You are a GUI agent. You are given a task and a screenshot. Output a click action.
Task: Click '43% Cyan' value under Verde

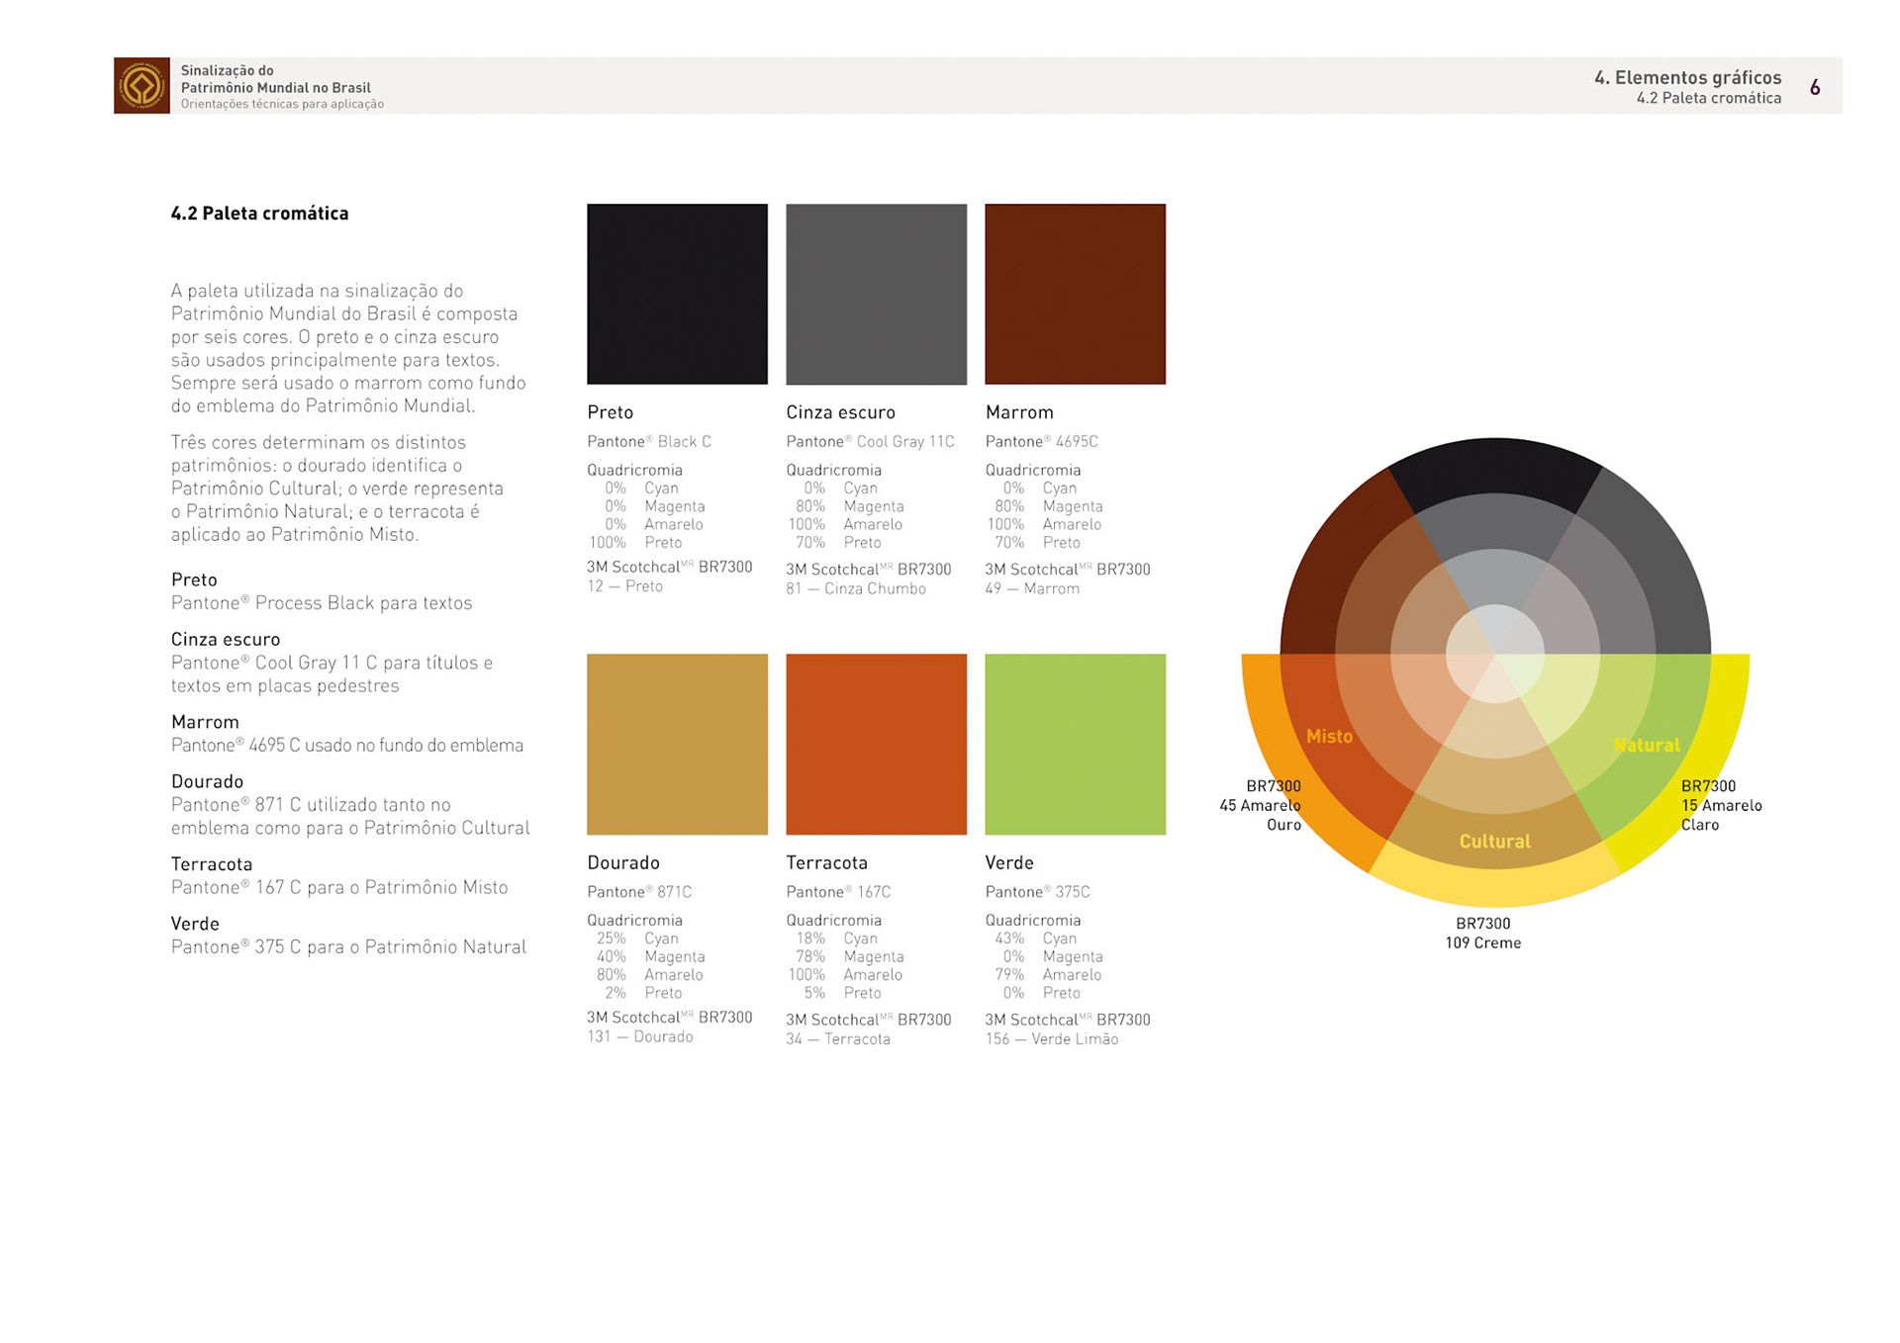point(1035,938)
